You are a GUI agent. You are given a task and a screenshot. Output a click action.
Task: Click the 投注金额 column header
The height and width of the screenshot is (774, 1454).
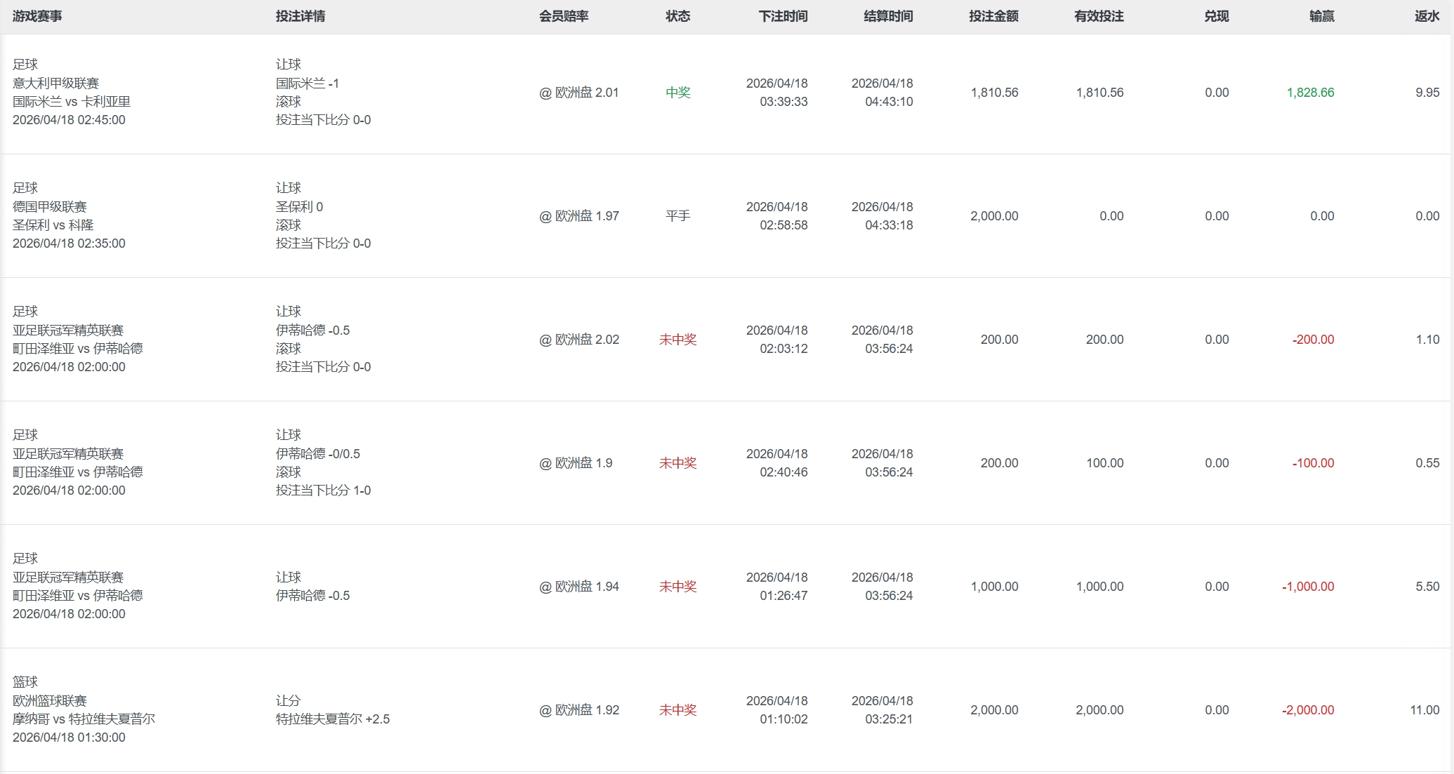coord(993,16)
